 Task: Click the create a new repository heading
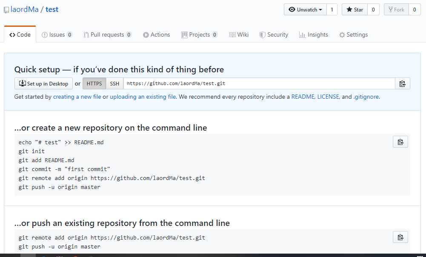click(111, 128)
